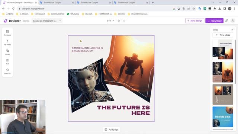Open the IA IMAGES bookmark folder
This screenshot has height=134, width=238.
pos(22,14)
